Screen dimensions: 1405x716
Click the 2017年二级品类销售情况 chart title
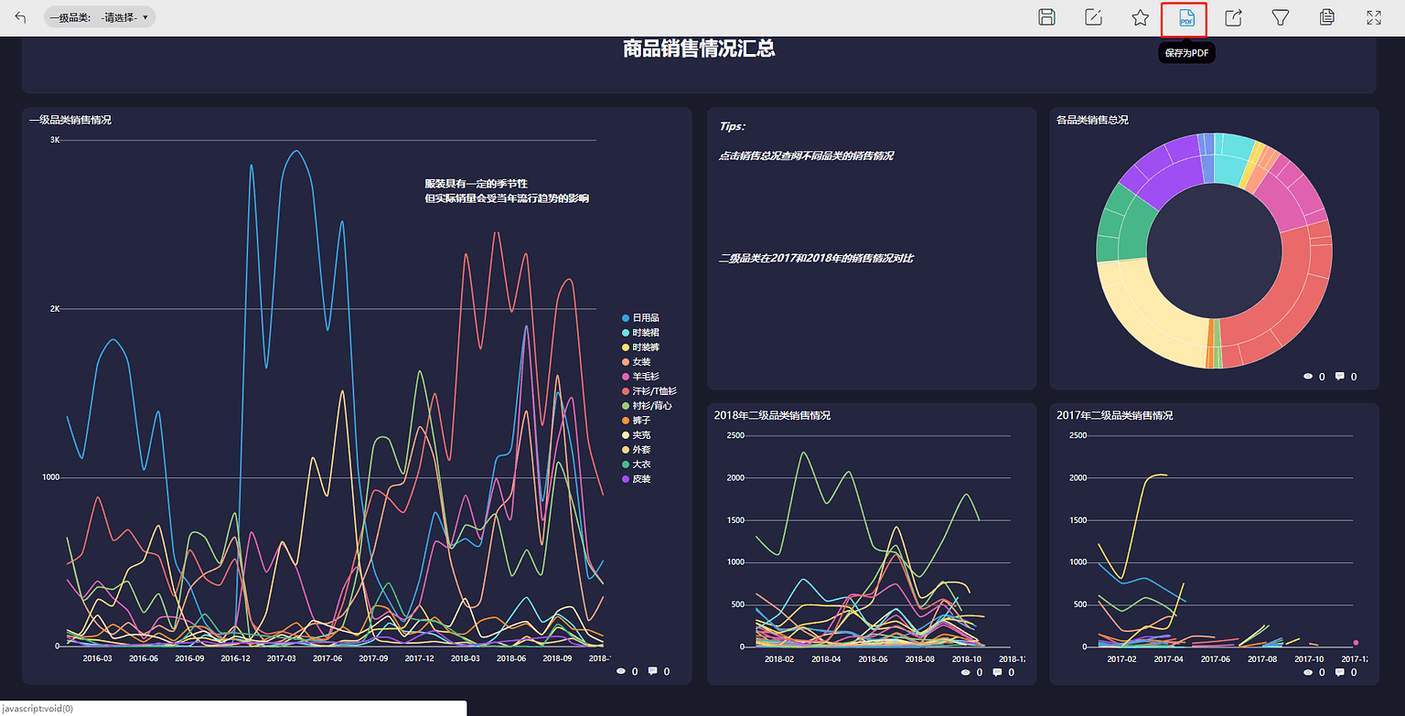[x=1114, y=415]
